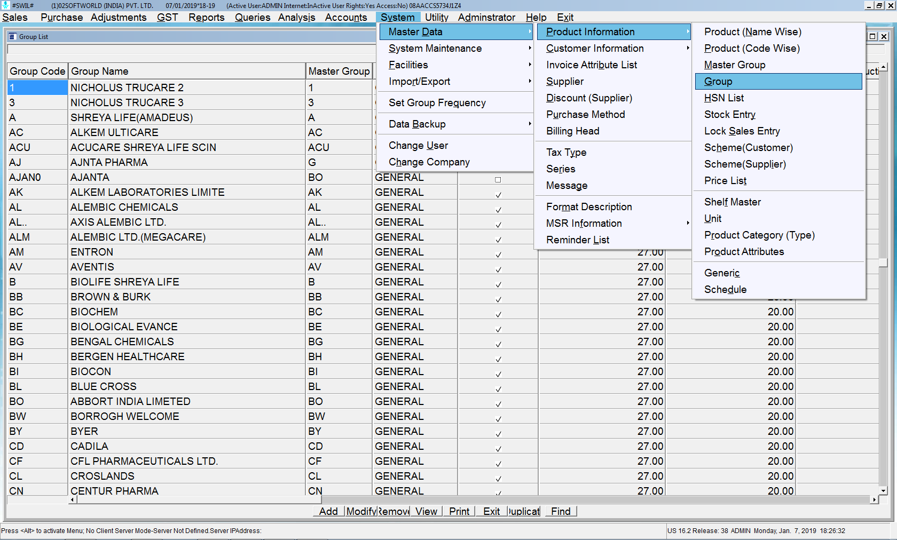
Task: Click the Find button
Action: coord(561,511)
